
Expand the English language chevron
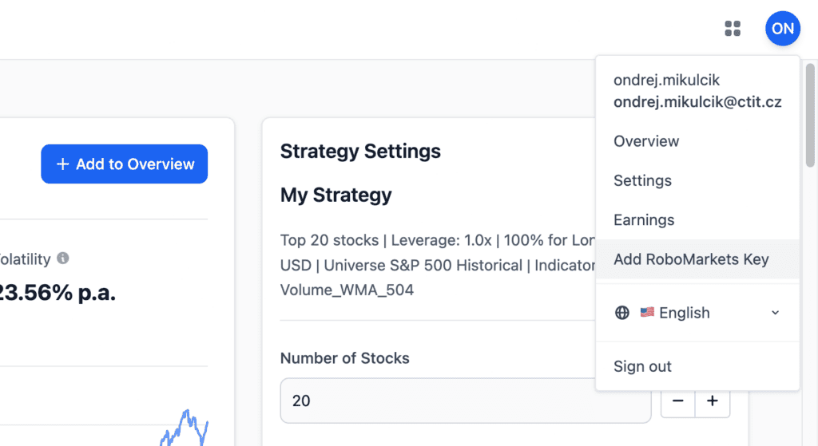775,313
